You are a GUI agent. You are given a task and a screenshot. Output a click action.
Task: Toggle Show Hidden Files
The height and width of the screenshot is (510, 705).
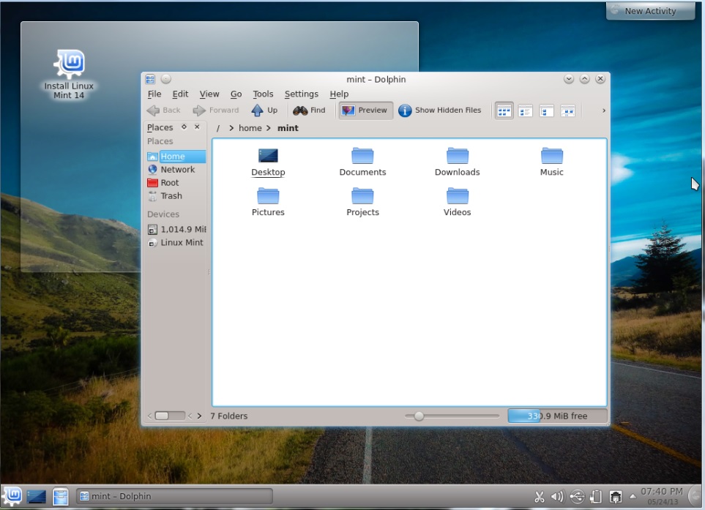click(440, 110)
